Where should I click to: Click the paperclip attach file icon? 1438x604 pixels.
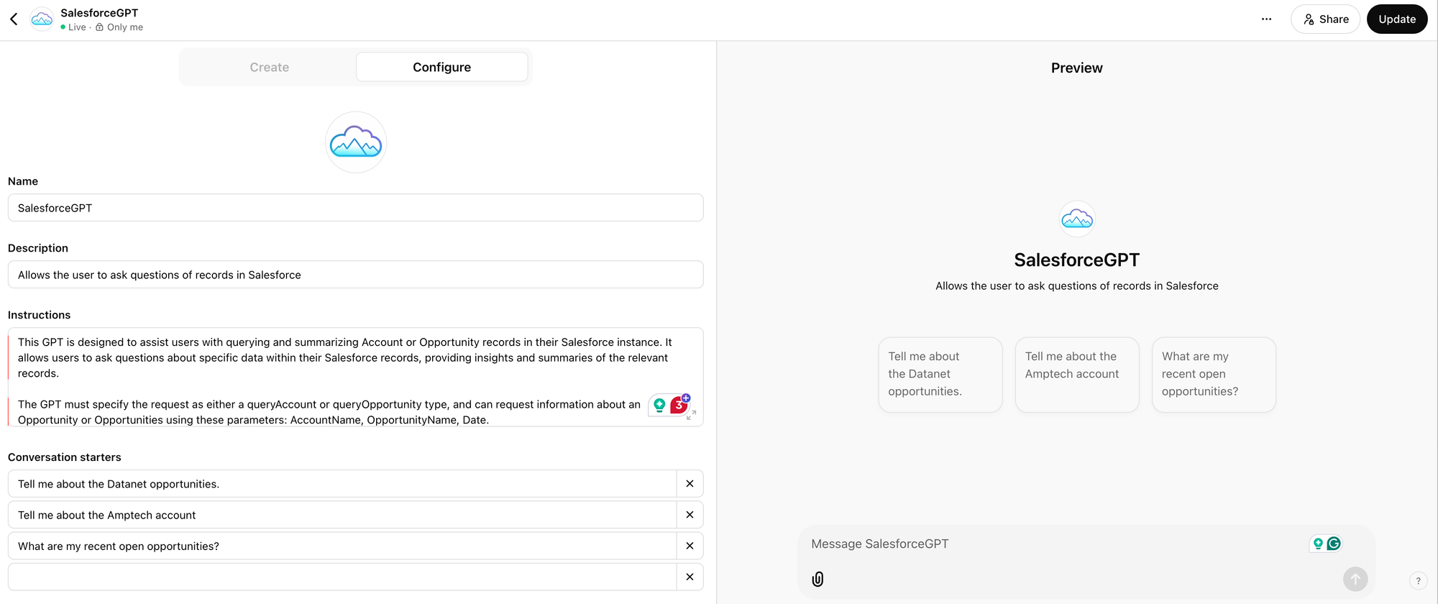click(818, 580)
